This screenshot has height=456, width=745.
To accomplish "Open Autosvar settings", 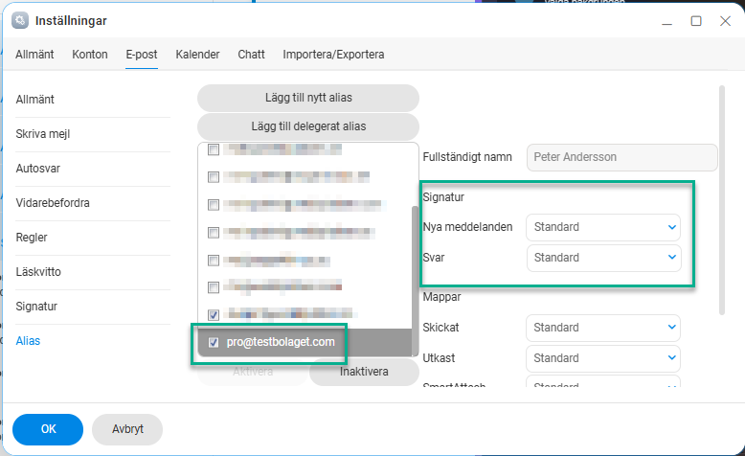I will (38, 169).
